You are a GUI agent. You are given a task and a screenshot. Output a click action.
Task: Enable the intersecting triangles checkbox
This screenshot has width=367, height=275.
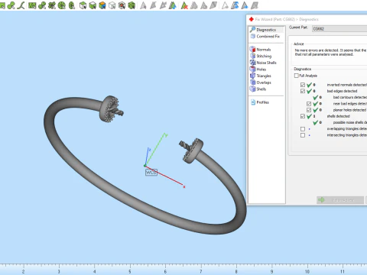[303, 135]
